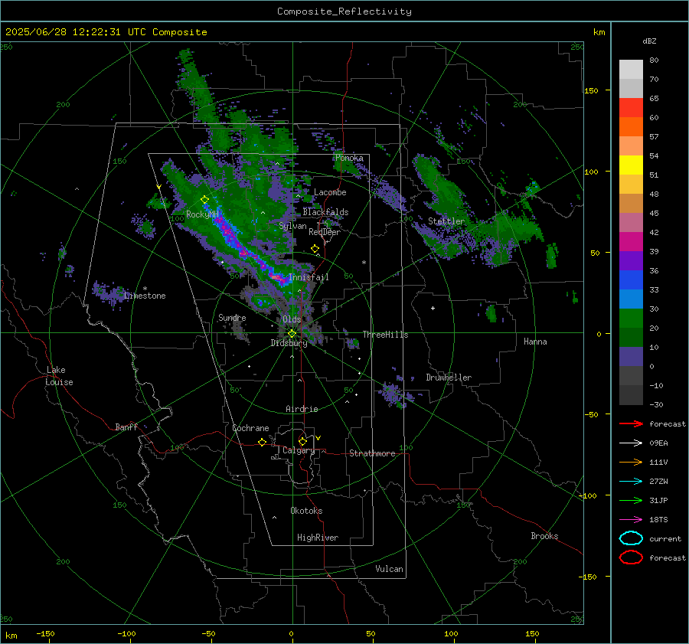The image size is (689, 644).
Task: Click the Composite_Reflectivity title
Action: (x=344, y=11)
